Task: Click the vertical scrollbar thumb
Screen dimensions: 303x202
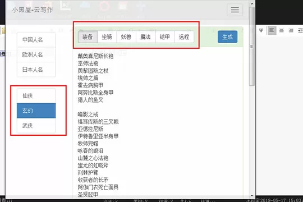Action: click(252, 47)
